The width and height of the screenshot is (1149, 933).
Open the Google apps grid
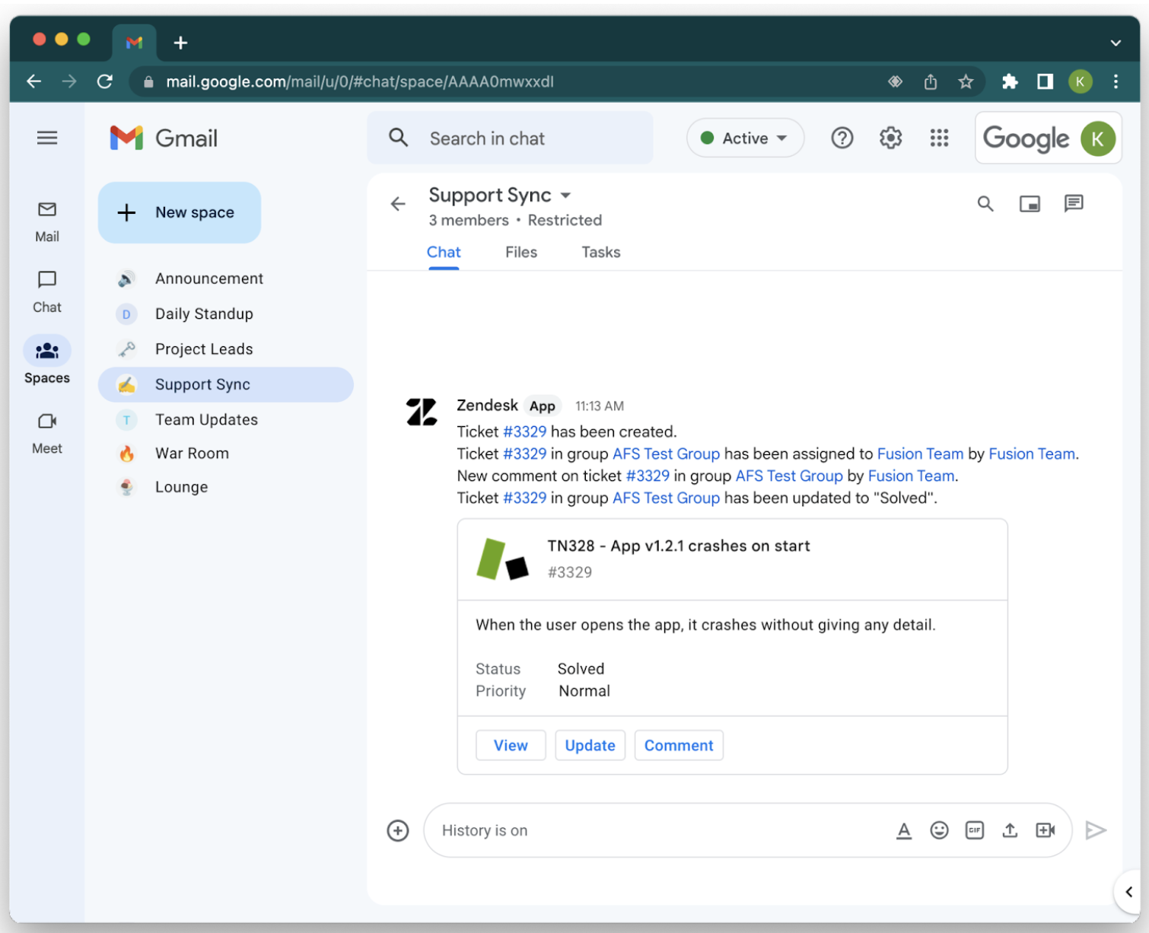pos(939,138)
